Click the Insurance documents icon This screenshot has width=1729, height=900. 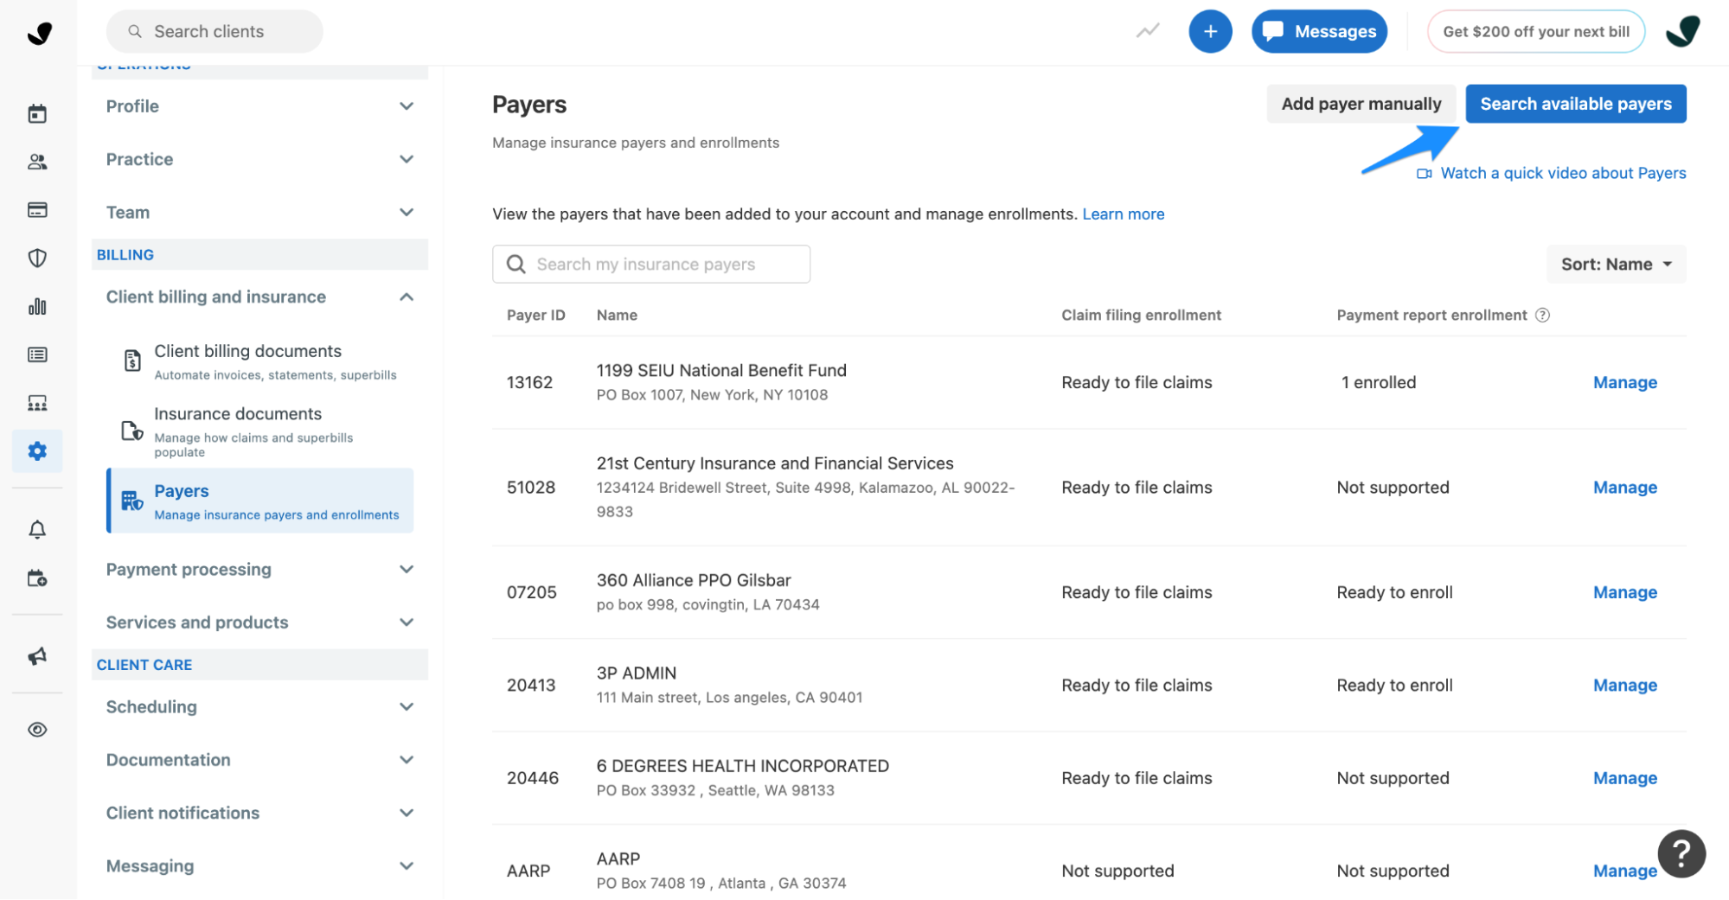coord(131,431)
